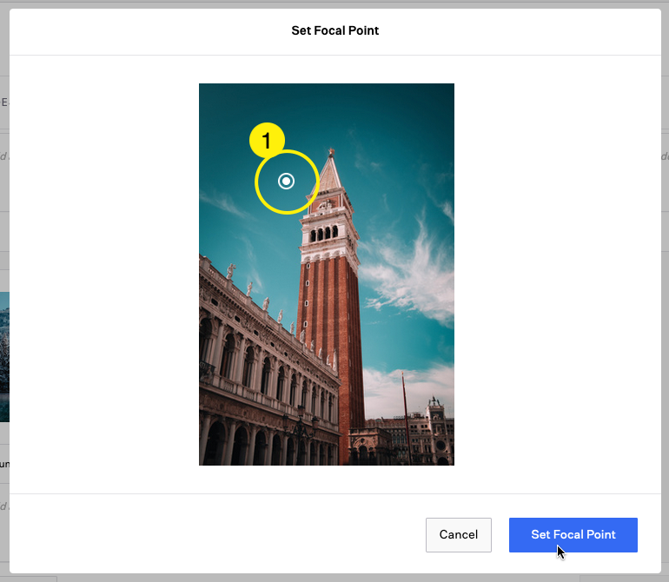This screenshot has height=582, width=669.
Task: Click the pyramid roof of the bell tower
Action: click(330, 178)
